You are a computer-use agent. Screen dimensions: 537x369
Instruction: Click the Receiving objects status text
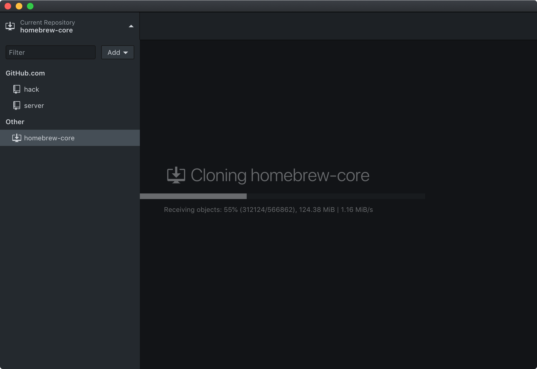268,210
